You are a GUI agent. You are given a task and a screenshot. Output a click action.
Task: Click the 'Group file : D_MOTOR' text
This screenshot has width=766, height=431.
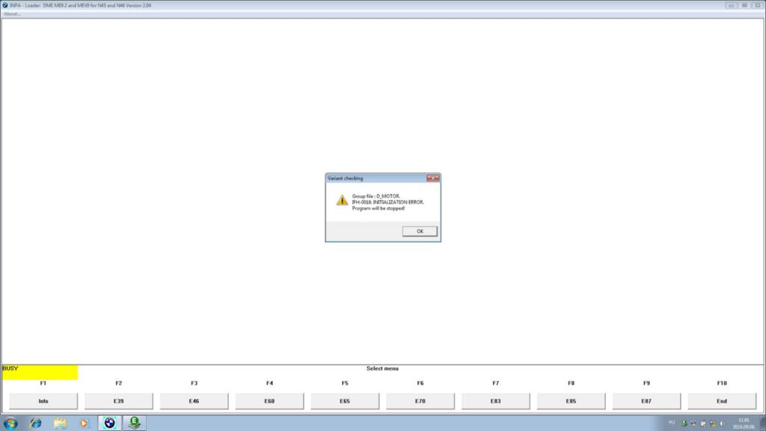[376, 196]
